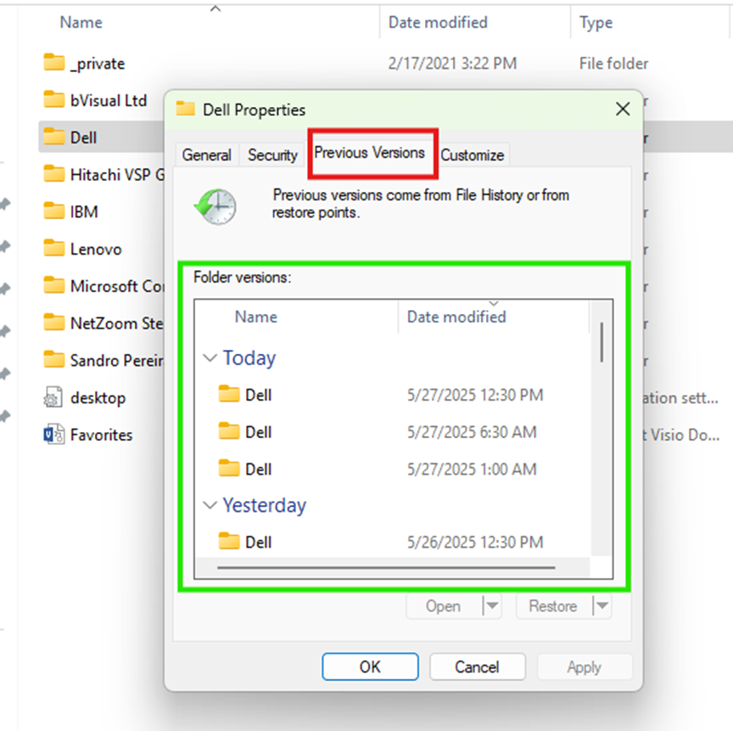Sort Explorer files by Type column
Screen dimensions: 733x731
(x=596, y=22)
